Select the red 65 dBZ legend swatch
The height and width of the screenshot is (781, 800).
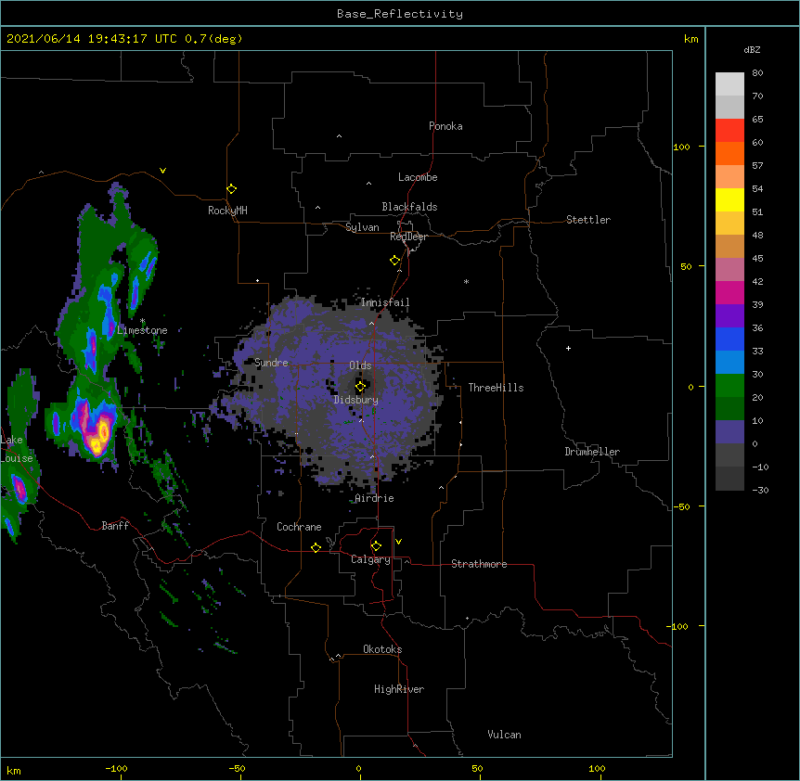tap(729, 131)
